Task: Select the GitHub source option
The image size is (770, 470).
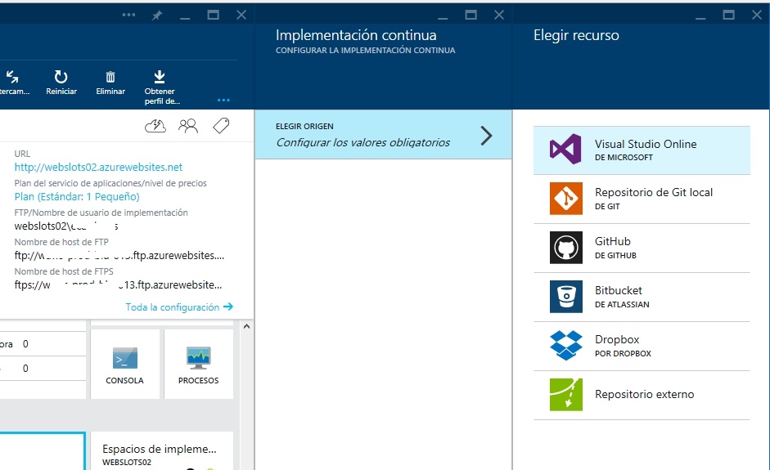Action: pyautogui.click(x=642, y=248)
